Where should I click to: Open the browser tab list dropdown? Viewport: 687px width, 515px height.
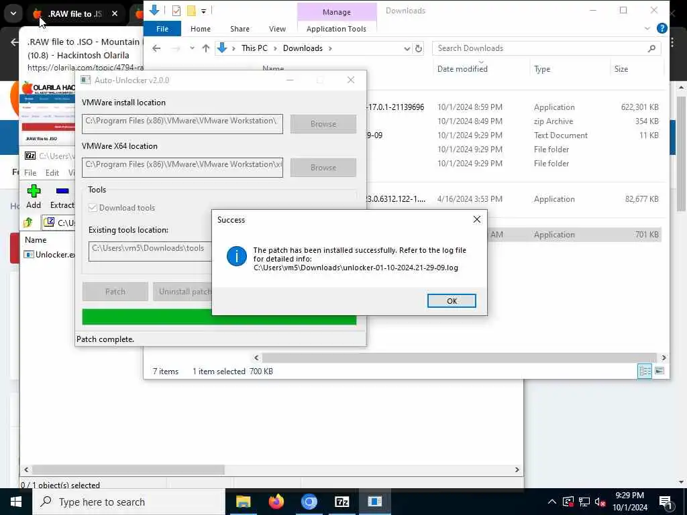point(13,13)
